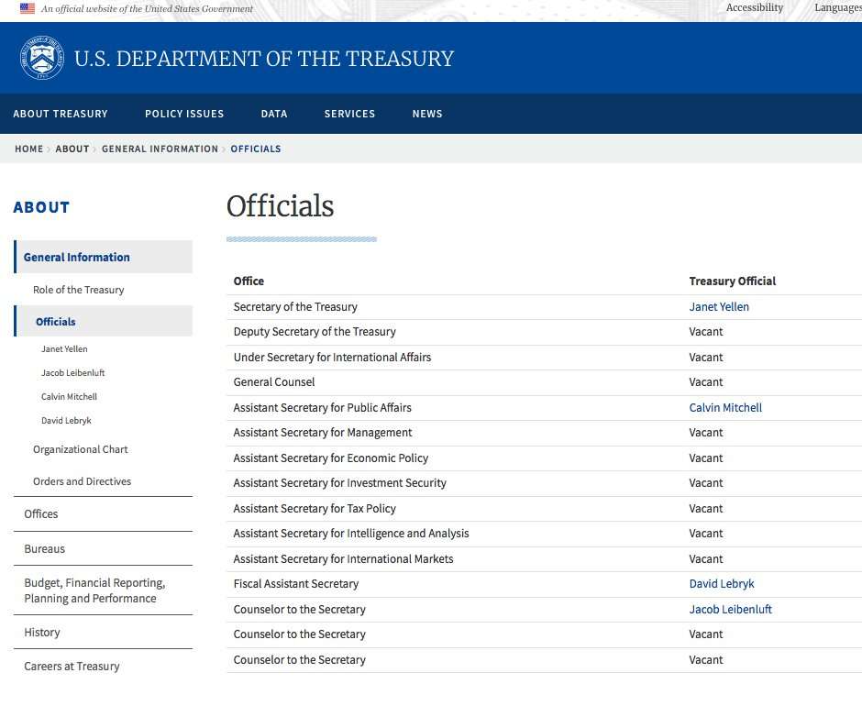Click Officials in the breadcrumb
This screenshot has width=862, height=706.
256,149
